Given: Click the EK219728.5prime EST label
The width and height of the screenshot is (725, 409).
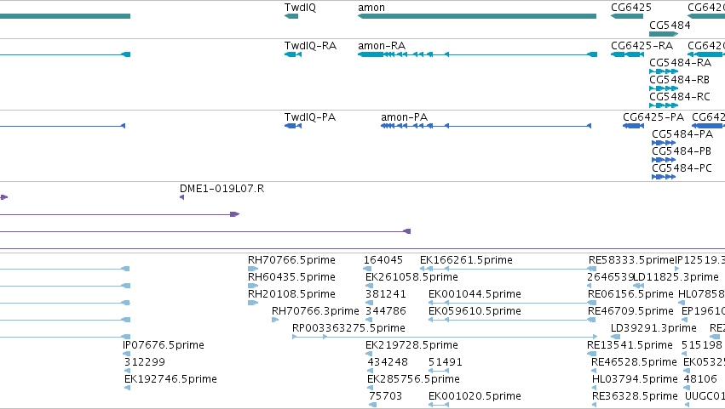Looking at the screenshot, I should pos(411,345).
